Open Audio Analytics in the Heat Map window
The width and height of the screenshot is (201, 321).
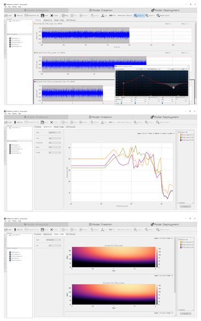coord(36,225)
